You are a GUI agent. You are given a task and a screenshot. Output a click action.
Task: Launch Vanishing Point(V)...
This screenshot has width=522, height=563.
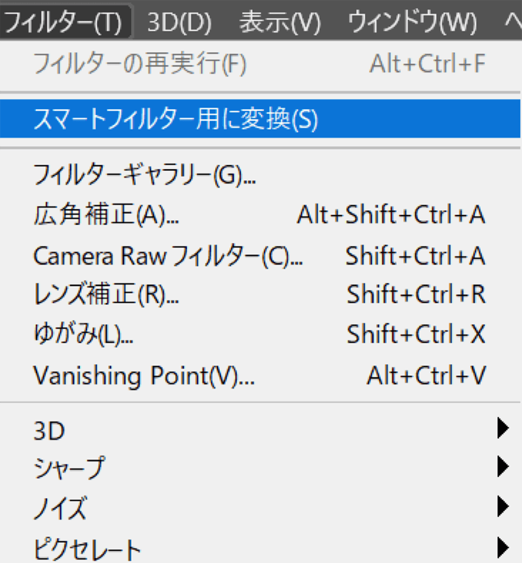pos(260,376)
